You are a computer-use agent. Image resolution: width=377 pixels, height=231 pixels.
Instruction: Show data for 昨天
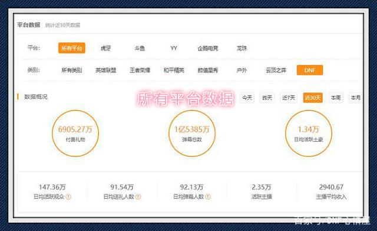tap(267, 98)
